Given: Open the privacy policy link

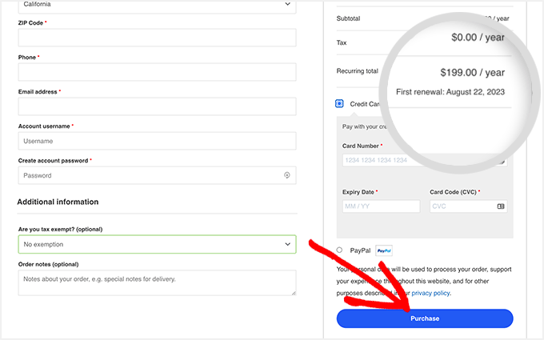Looking at the screenshot, I should pos(431,293).
